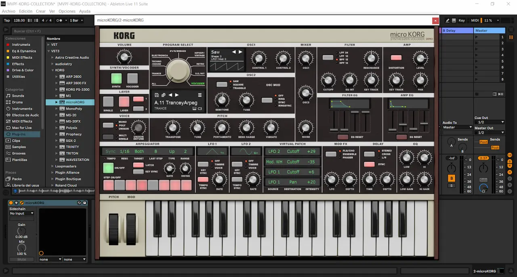The image size is (517, 277).
Task: Open the Ayuda menu
Action: point(85,11)
